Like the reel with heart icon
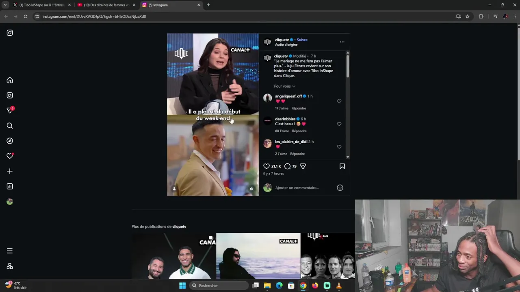This screenshot has width=520, height=292. click(266, 166)
